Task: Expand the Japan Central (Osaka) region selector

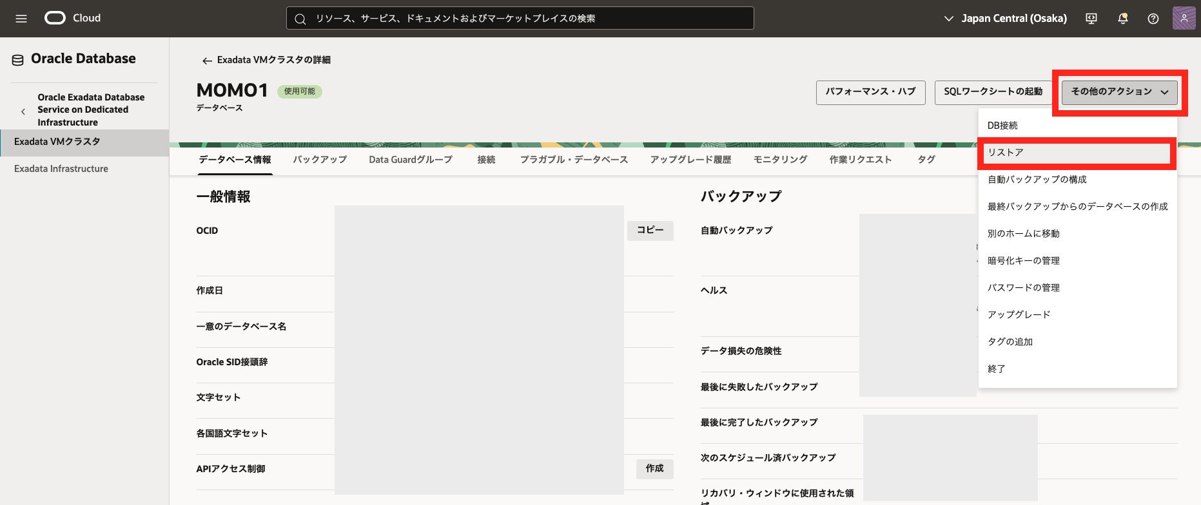Action: tap(1005, 19)
